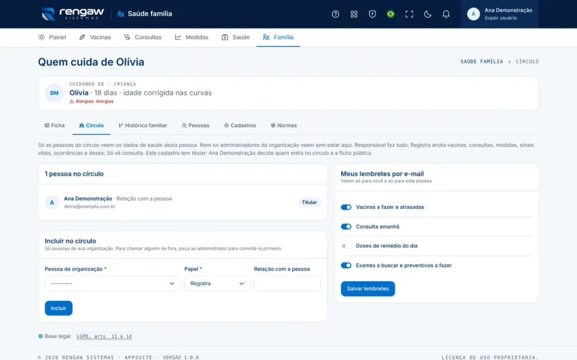Click the Saúde família people icon

coord(121,14)
